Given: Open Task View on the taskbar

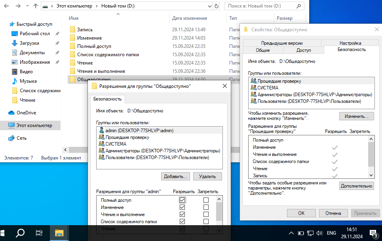Looking at the screenshot, I should click(x=39, y=233).
